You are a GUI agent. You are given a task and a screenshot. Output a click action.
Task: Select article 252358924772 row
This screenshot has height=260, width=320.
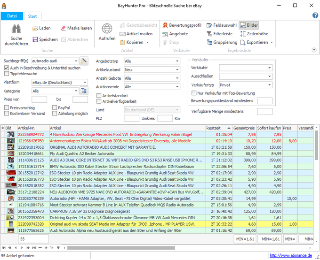click(x=157, y=134)
